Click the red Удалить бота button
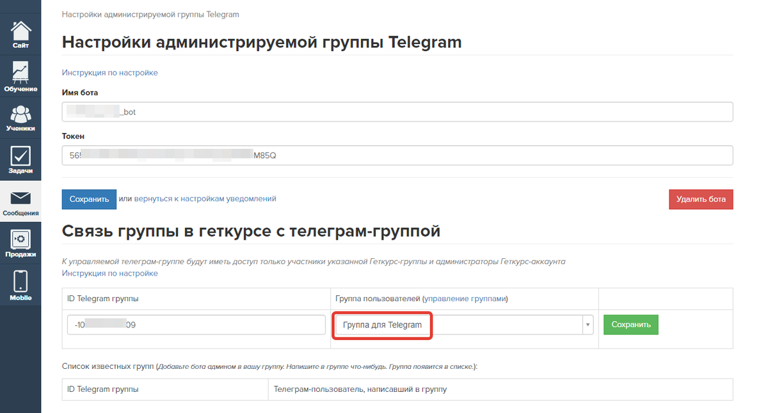768x413 pixels. 701,199
